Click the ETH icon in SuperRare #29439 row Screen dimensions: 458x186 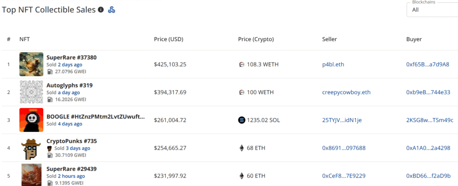[242, 176]
